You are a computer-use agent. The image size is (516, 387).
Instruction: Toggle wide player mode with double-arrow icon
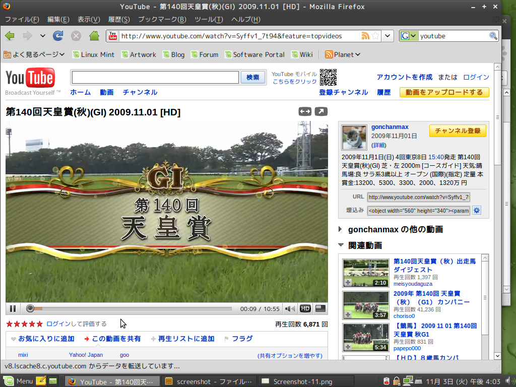(x=305, y=111)
